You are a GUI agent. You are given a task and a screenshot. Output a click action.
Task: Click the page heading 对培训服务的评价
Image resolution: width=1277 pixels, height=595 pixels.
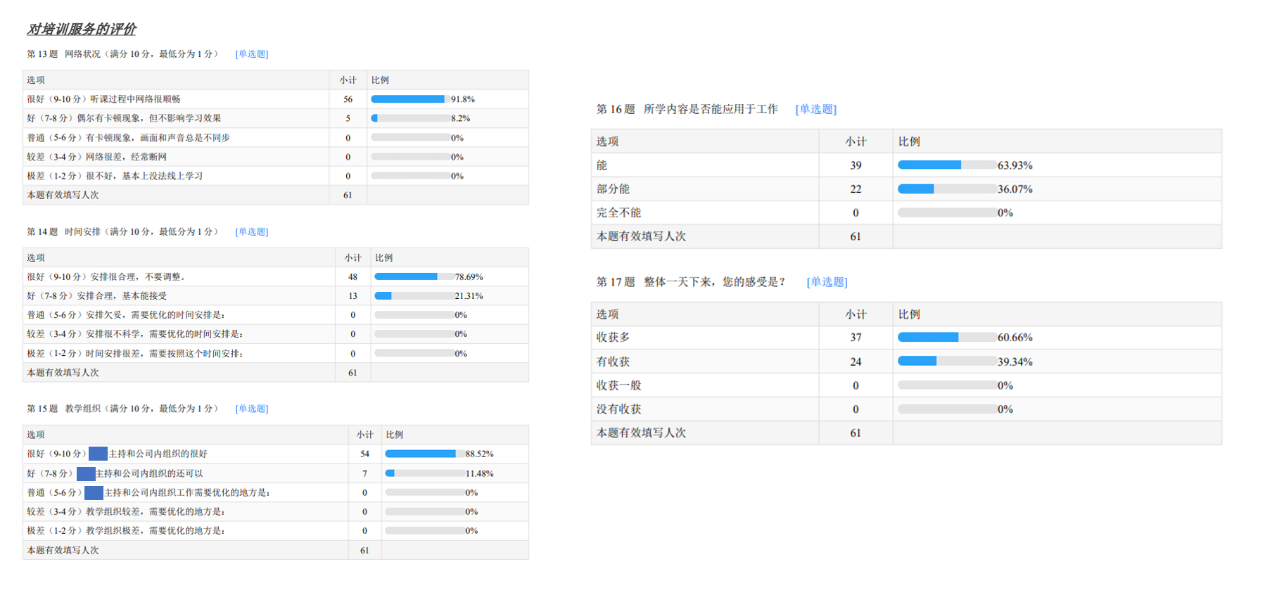[82, 29]
